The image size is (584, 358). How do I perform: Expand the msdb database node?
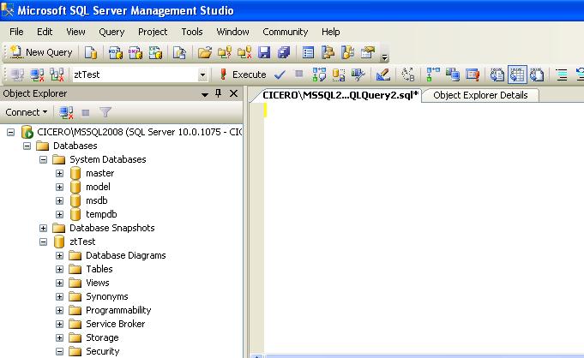point(59,200)
